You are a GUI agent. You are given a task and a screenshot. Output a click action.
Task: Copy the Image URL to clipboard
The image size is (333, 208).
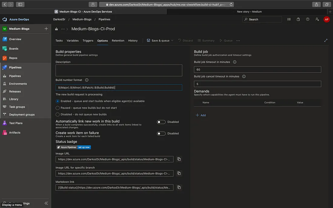tap(179, 159)
